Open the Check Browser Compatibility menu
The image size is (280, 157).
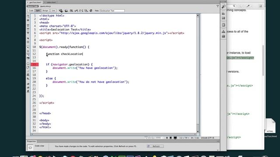tap(81, 10)
